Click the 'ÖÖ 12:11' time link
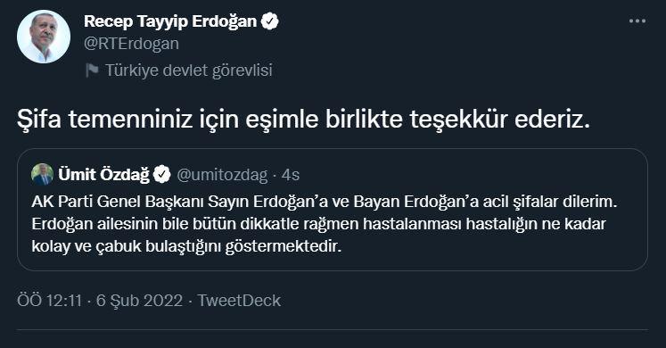Screen dimensions: 666x348 (x=49, y=301)
